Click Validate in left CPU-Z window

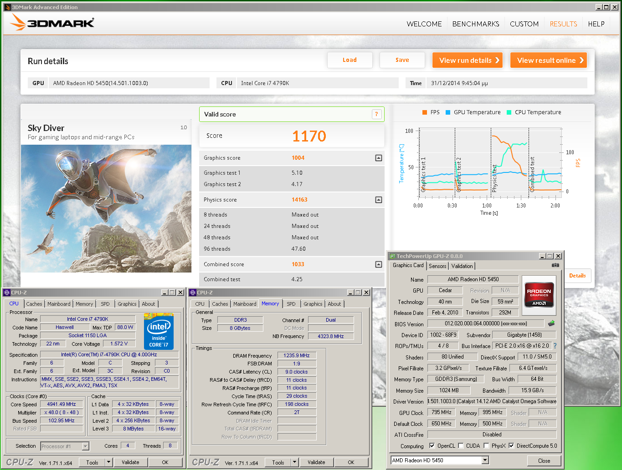(x=130, y=462)
